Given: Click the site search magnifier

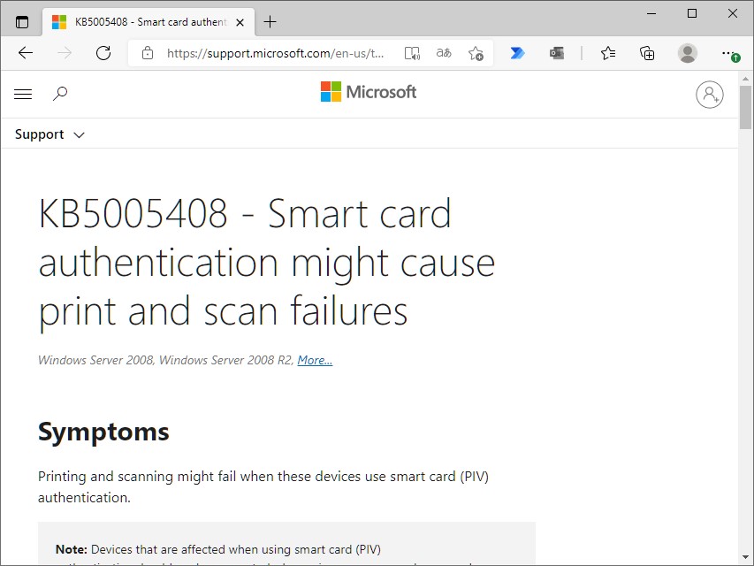Looking at the screenshot, I should (60, 94).
